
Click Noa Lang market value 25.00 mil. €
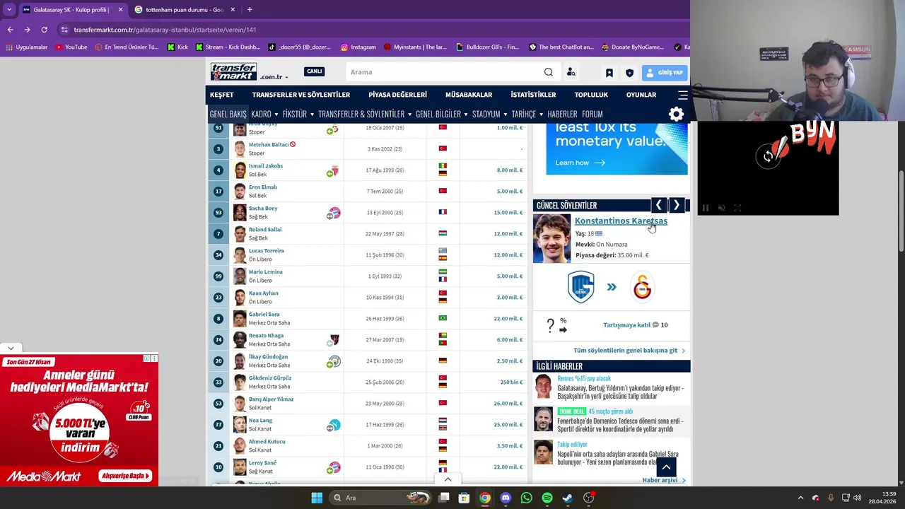[509, 424]
